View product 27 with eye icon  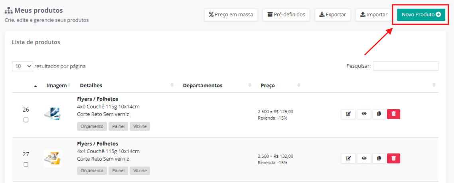364,159
